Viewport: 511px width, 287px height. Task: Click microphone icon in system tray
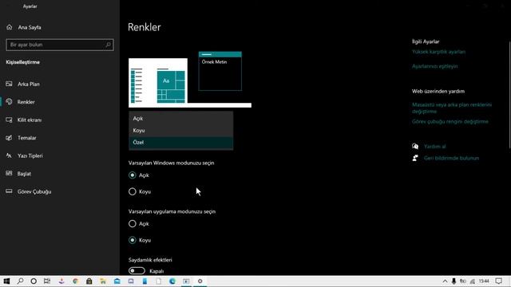[x=454, y=281]
